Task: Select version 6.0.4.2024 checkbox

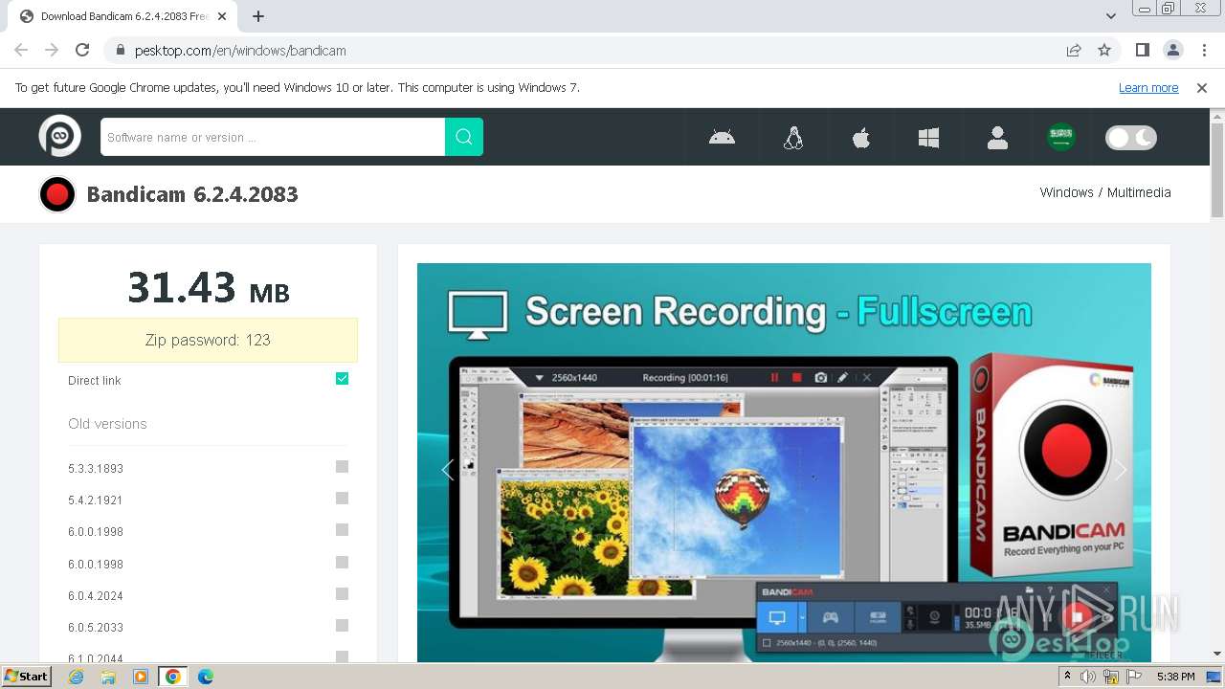Action: point(342,594)
